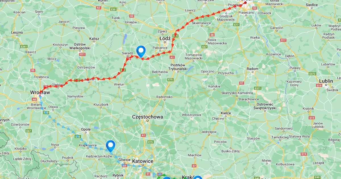Image resolution: width=341 pixels, height=179 pixels.
Task: Select the Łódź city label
Action: (x=165, y=38)
